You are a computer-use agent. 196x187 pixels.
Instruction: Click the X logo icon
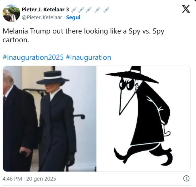(186, 9)
